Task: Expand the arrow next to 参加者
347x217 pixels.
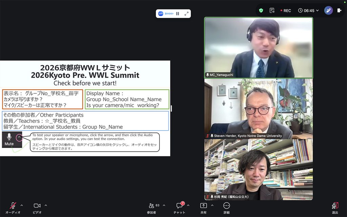Action: pyautogui.click(x=164, y=205)
